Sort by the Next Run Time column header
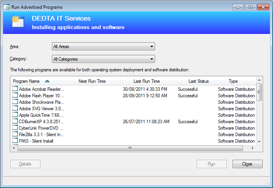 pos(93,81)
